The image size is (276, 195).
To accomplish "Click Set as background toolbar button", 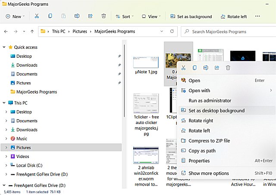I will coord(190,16).
